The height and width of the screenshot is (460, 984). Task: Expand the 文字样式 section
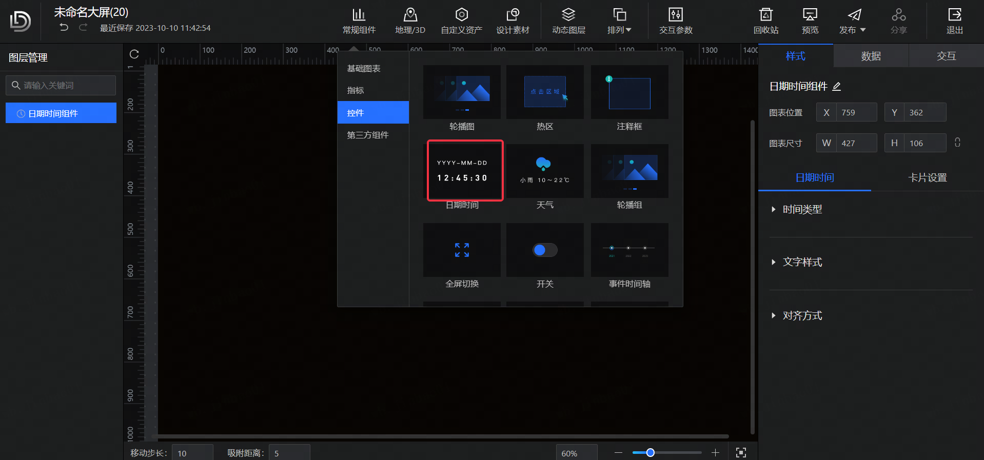click(x=802, y=262)
